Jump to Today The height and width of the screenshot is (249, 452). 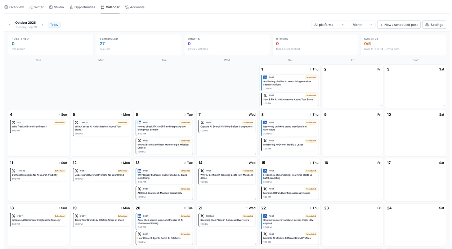[54, 25]
